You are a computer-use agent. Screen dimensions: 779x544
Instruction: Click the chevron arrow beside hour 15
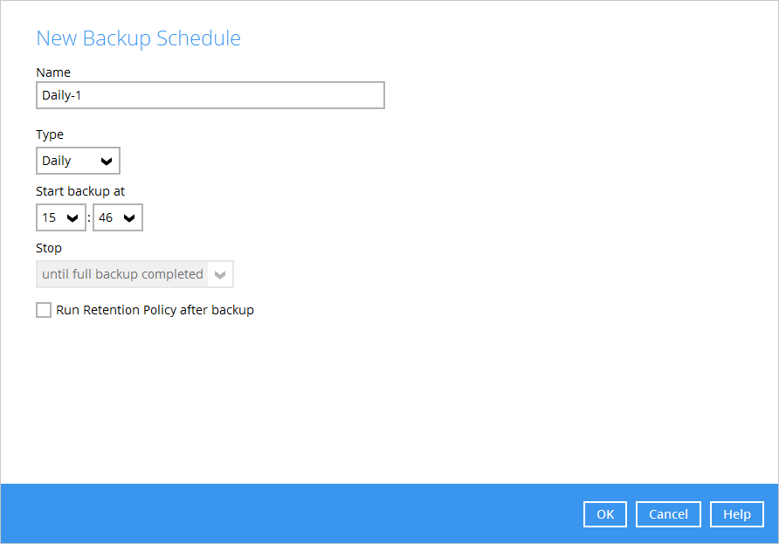pyautogui.click(x=72, y=218)
